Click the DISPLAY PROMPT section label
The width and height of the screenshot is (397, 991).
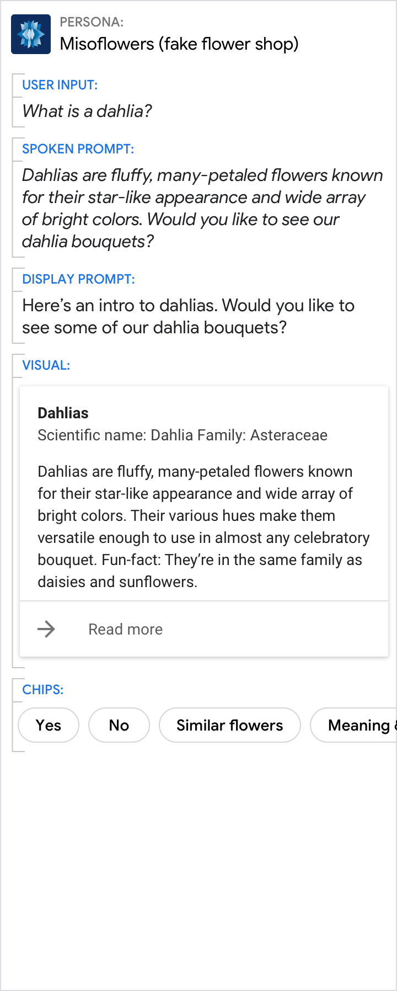click(78, 279)
